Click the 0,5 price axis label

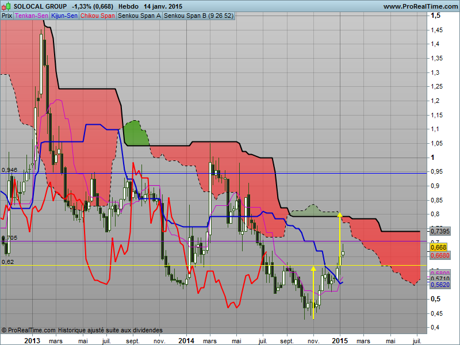coord(435,299)
